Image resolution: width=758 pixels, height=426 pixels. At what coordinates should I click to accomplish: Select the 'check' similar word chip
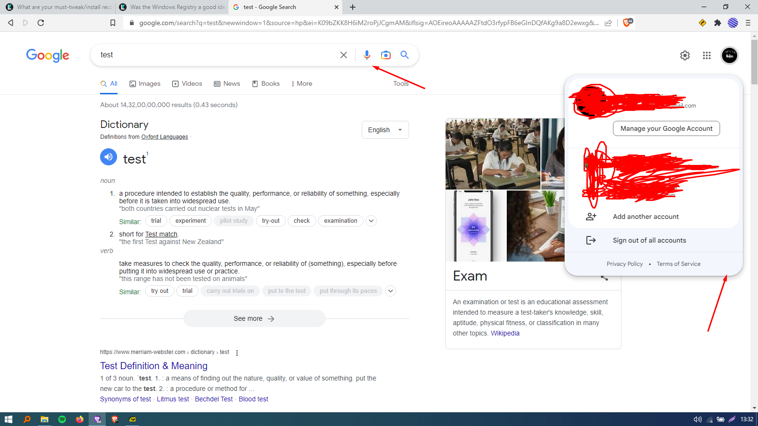pos(301,221)
